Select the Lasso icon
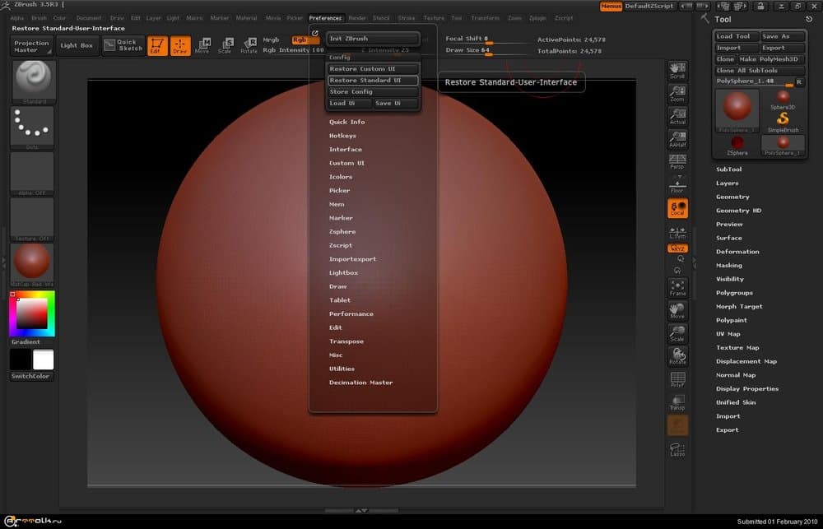This screenshot has height=529, width=823. (x=677, y=449)
